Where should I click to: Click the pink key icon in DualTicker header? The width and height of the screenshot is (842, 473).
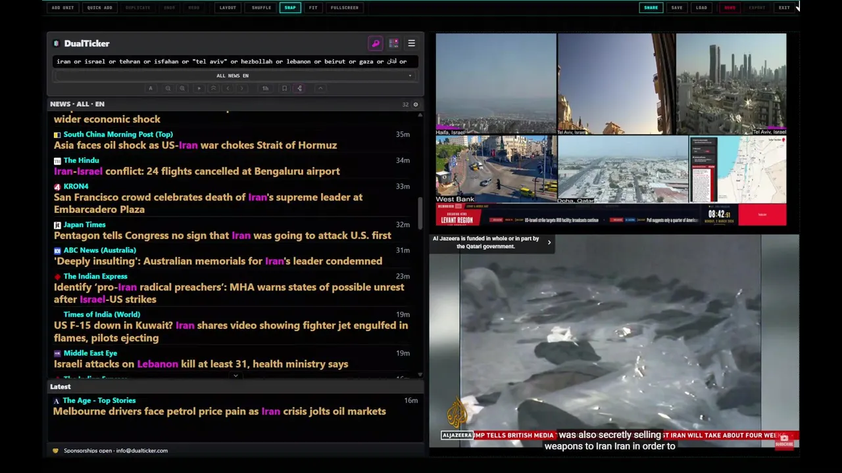[x=376, y=43]
